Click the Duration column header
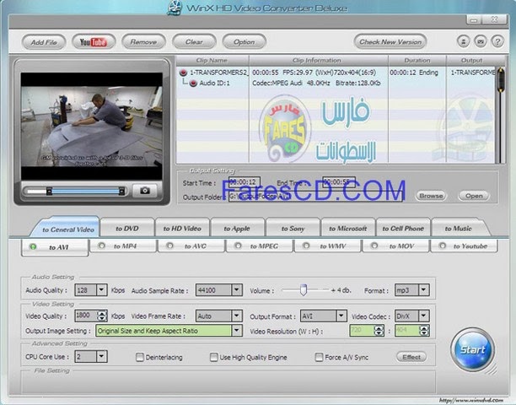The height and width of the screenshot is (405, 516). (417, 60)
